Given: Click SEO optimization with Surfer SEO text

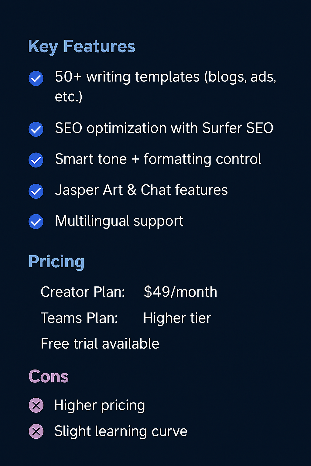Looking at the screenshot, I should [164, 128].
